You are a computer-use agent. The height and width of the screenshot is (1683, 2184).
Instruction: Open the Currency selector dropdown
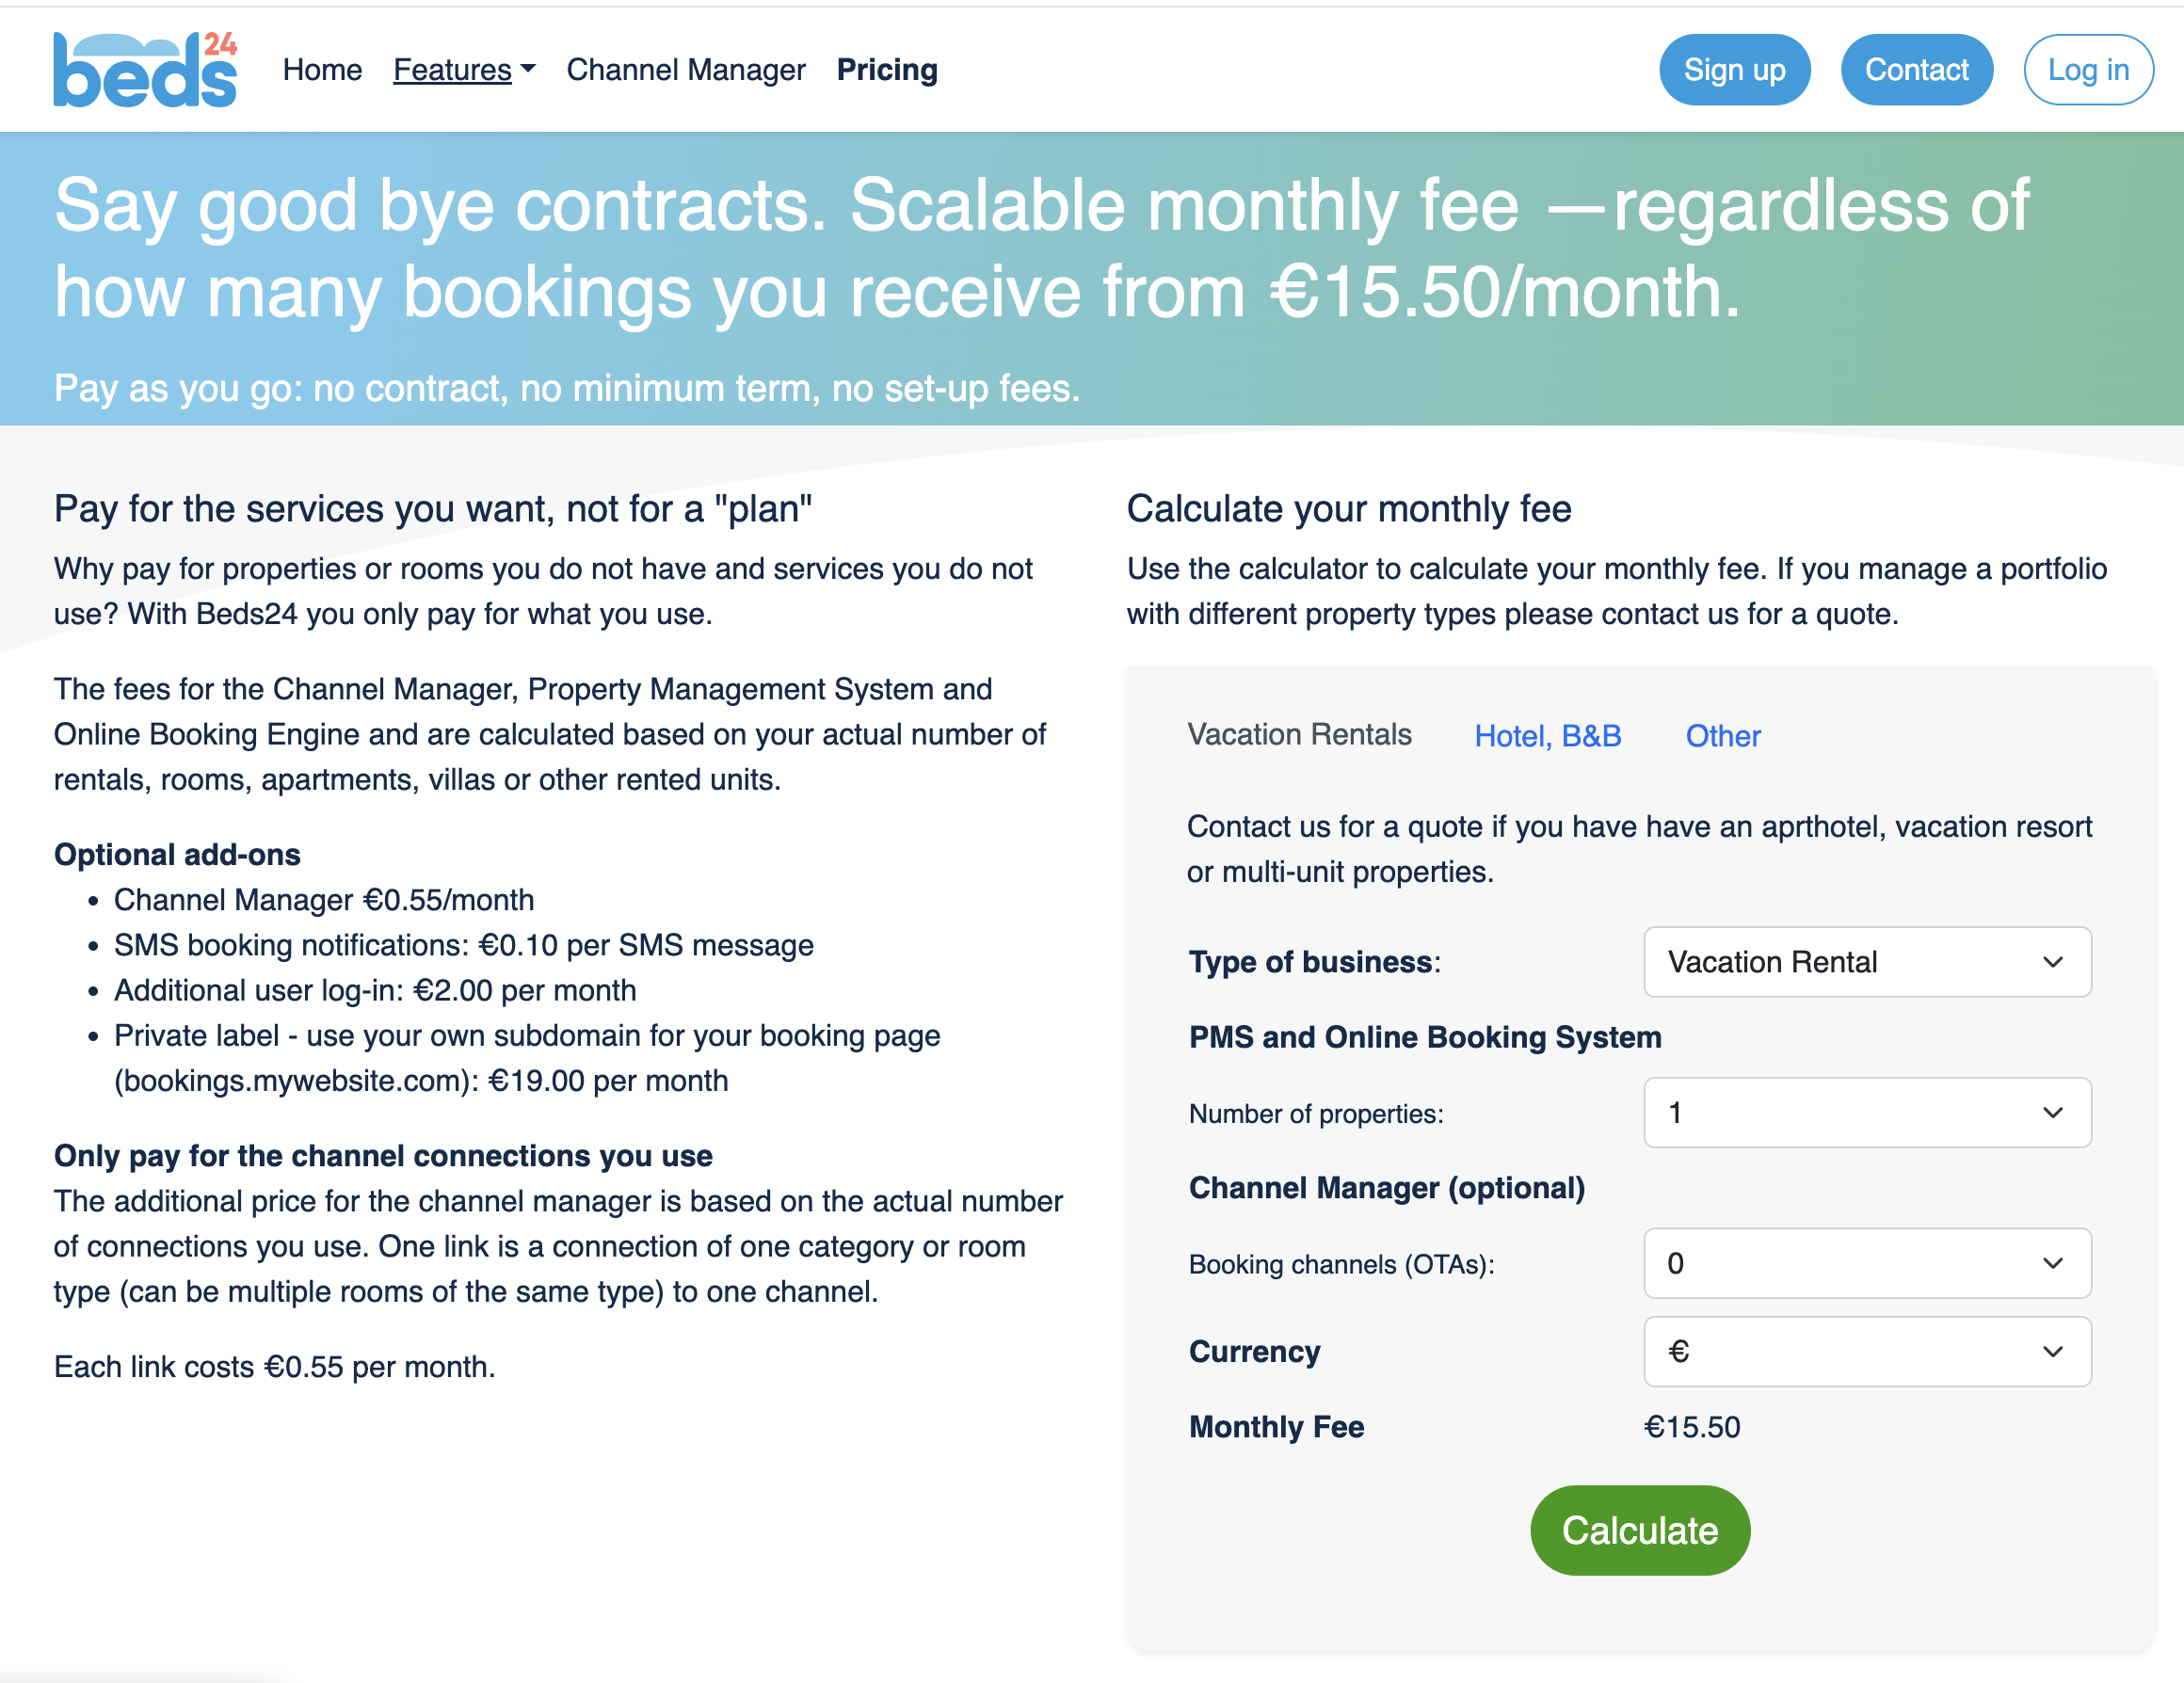pyautogui.click(x=1866, y=1351)
